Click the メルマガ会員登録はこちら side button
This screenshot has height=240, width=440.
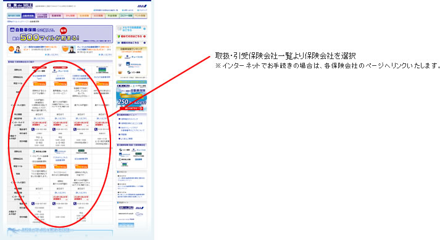click(x=131, y=29)
